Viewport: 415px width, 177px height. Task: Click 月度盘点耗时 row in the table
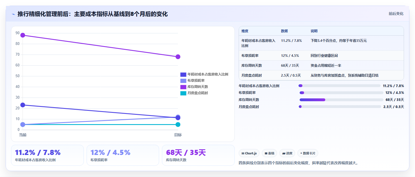[x=321, y=75]
